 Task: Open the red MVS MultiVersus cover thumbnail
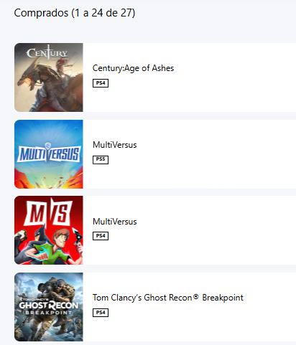[x=49, y=230]
